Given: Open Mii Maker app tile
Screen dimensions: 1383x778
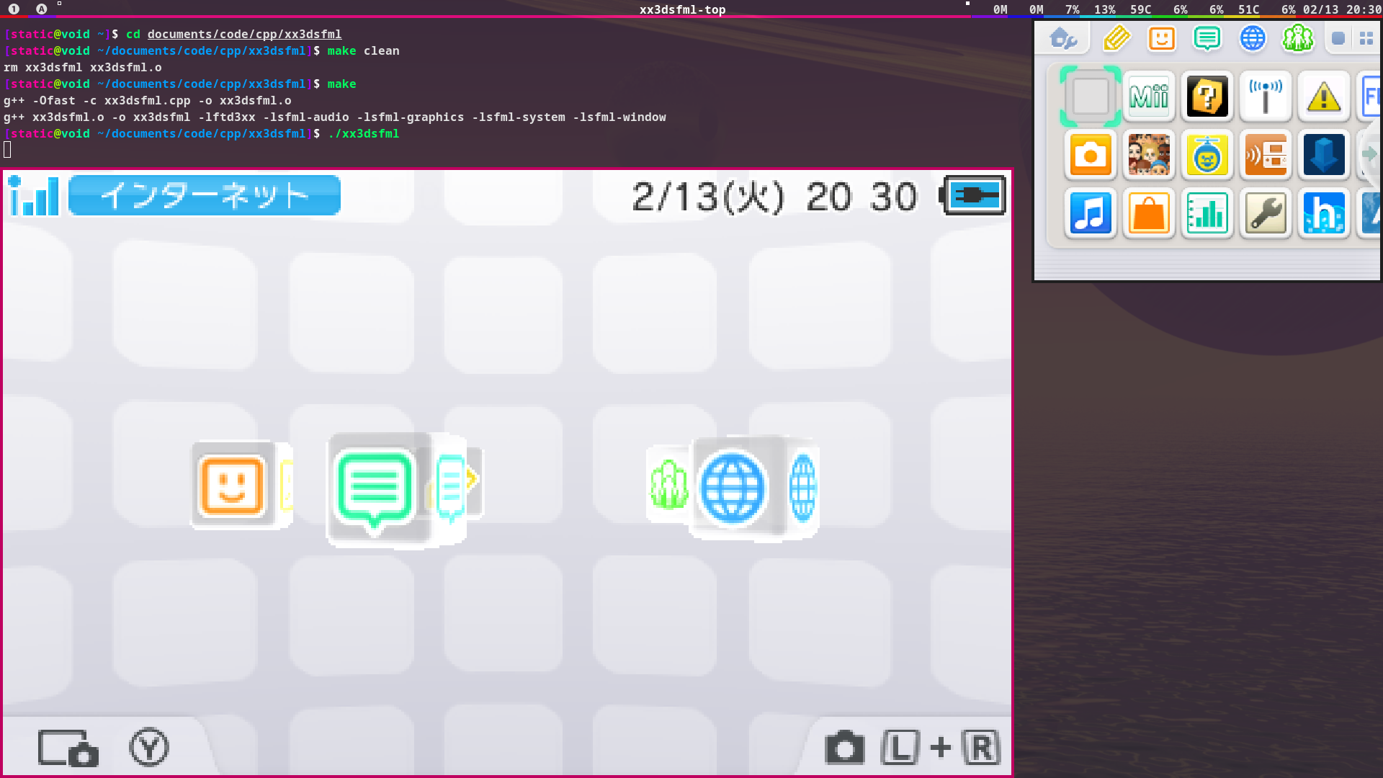Looking at the screenshot, I should coord(1149,97).
